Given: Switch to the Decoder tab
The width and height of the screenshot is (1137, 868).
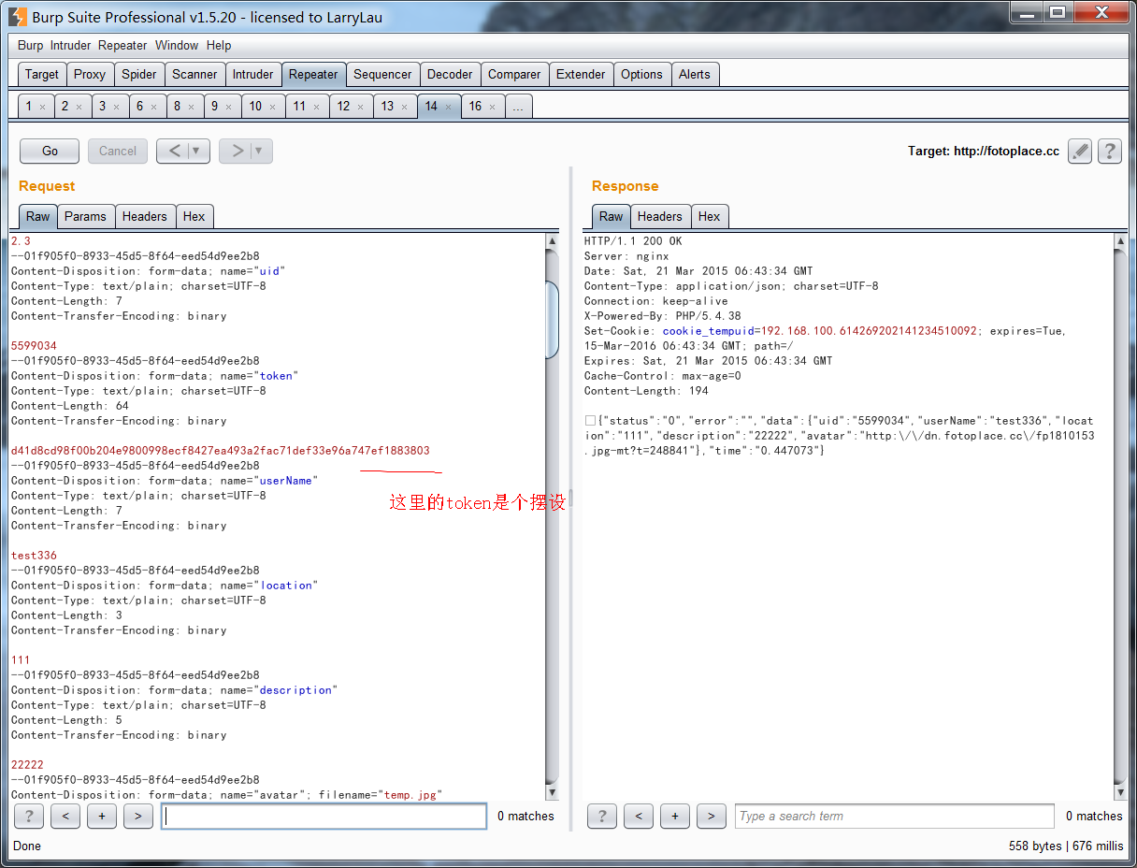Looking at the screenshot, I should click(x=450, y=75).
